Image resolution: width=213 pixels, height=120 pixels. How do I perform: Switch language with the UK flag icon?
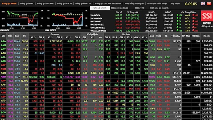[x=203, y=4]
